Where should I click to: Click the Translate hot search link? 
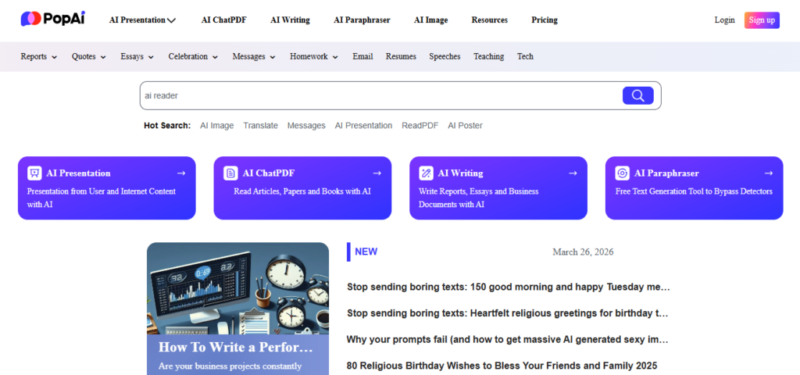tap(261, 126)
